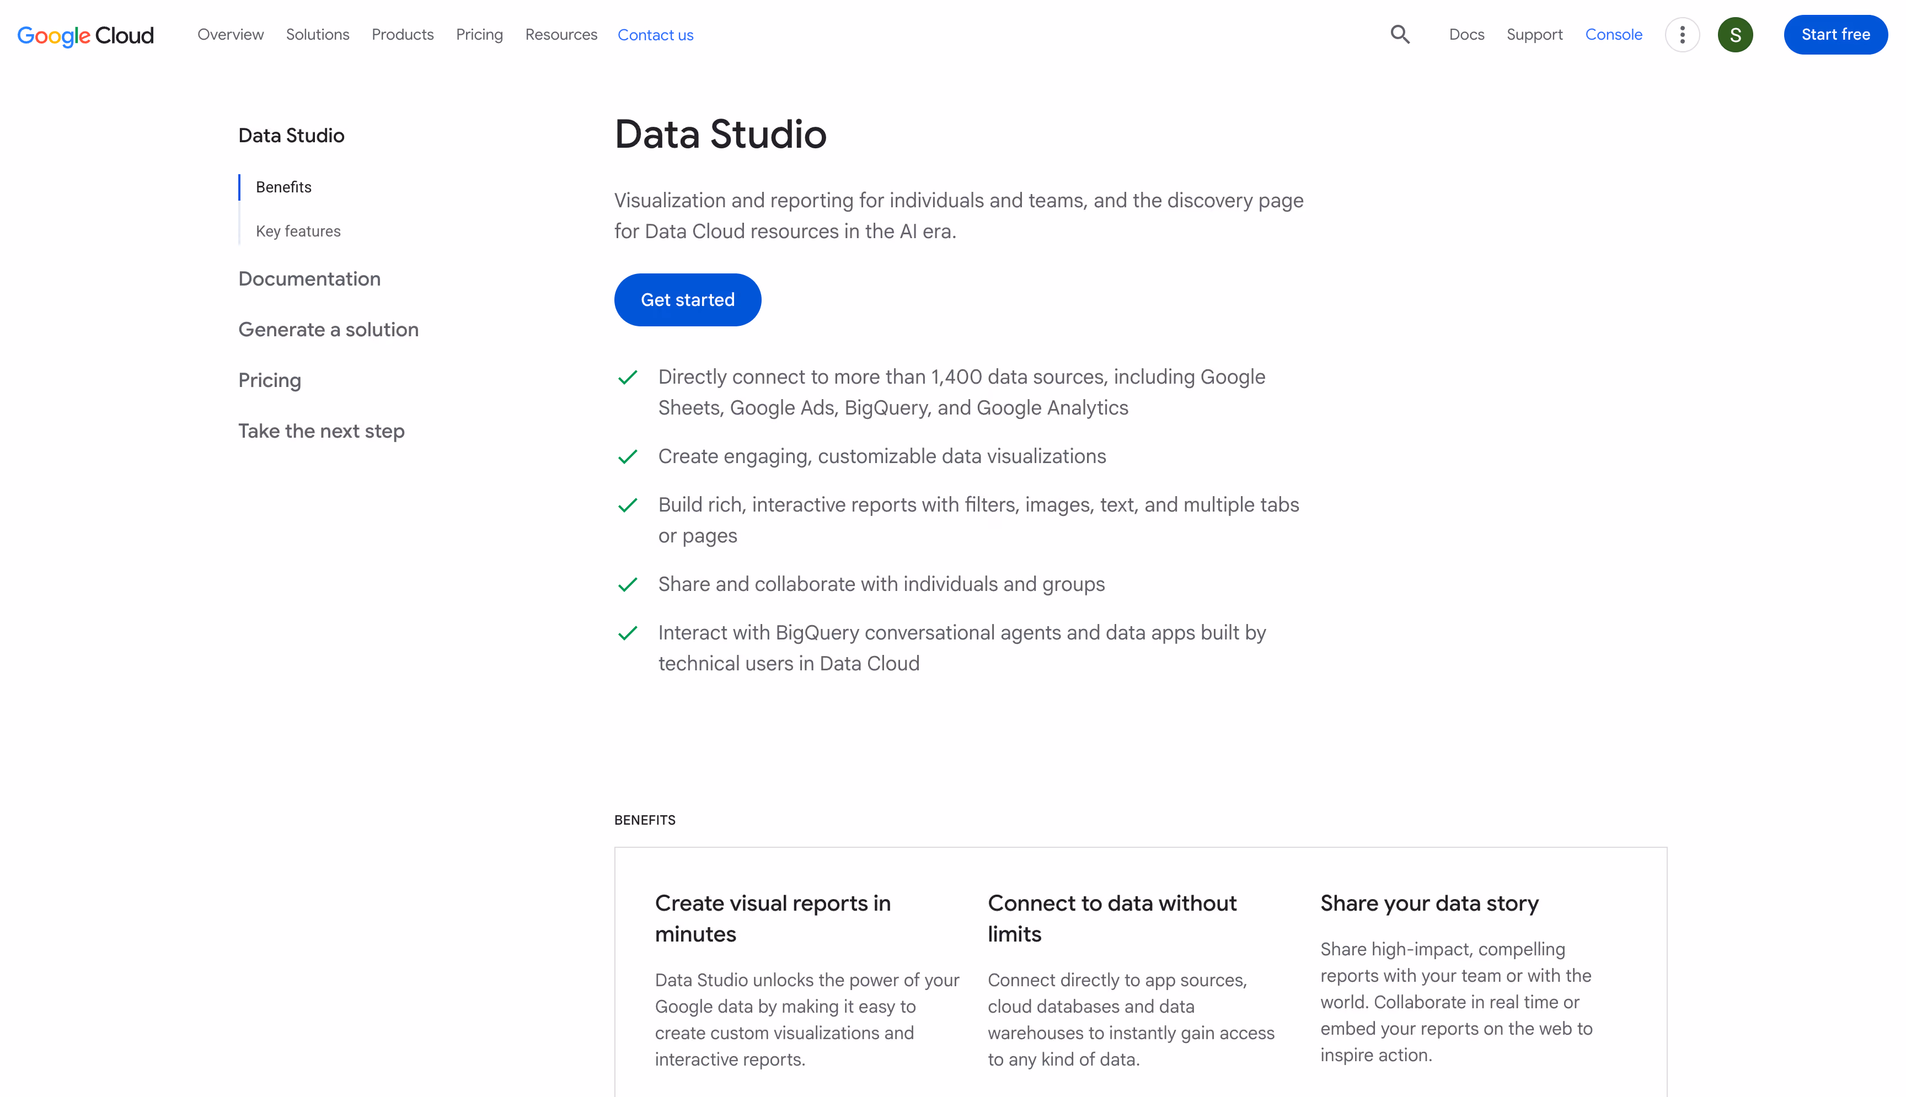Jump to the Benefits sidebar section
This screenshot has width=1906, height=1097.
click(283, 187)
